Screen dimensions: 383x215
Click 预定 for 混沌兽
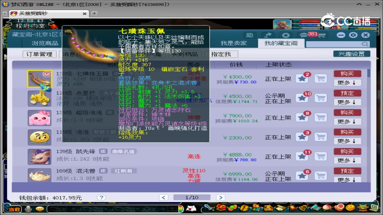click(347, 171)
